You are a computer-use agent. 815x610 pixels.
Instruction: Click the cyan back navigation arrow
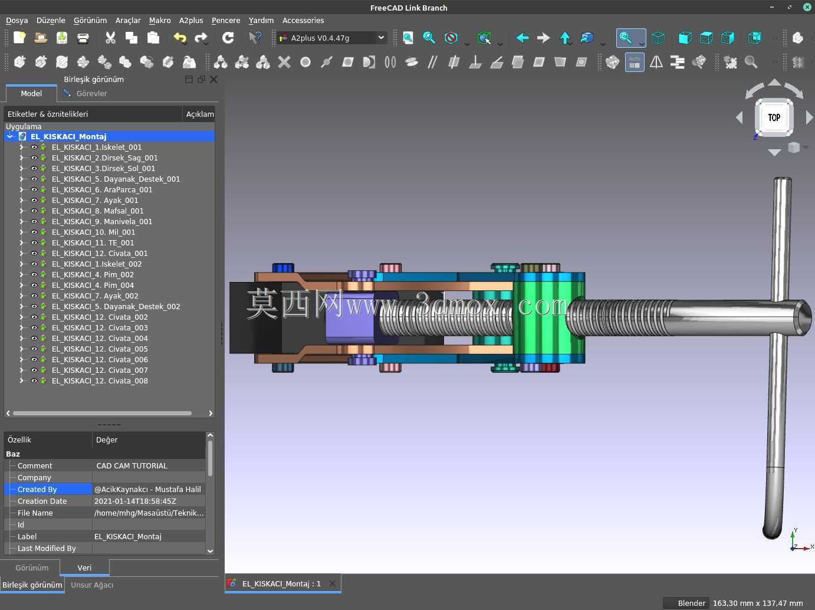pyautogui.click(x=522, y=38)
